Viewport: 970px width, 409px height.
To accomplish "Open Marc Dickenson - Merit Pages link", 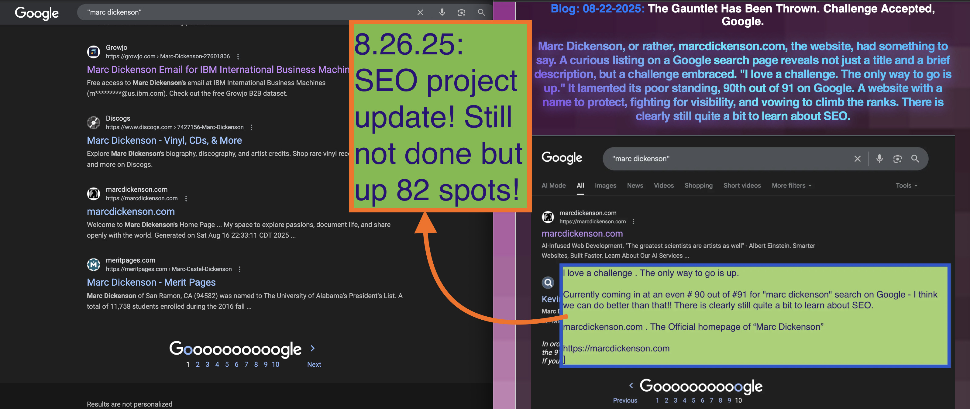I will click(151, 283).
